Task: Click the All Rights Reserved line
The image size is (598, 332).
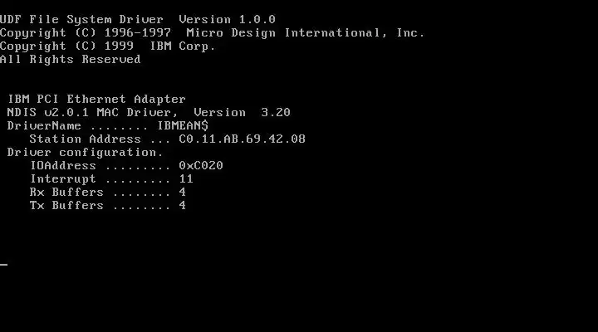Action: coord(70,60)
